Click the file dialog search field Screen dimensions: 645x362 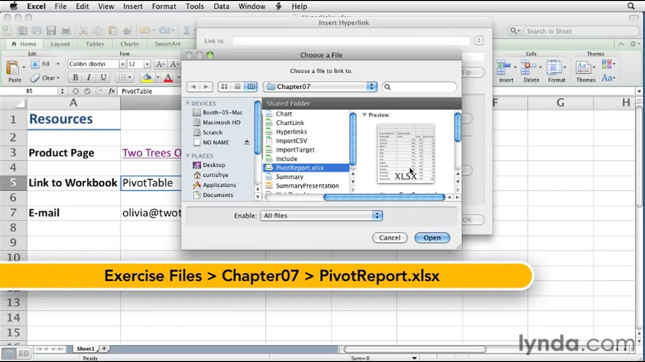click(419, 87)
